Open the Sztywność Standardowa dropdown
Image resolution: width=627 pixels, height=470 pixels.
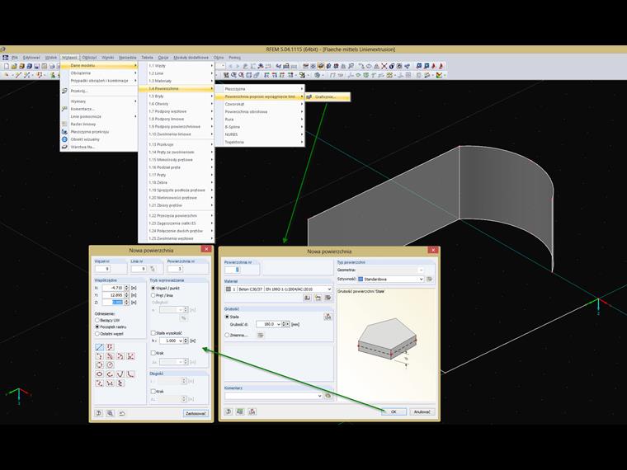421,279
